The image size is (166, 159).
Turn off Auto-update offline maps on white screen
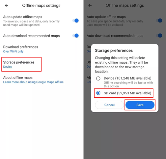click(75, 20)
